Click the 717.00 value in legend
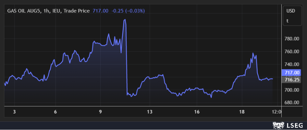 pyautogui.click(x=100, y=11)
